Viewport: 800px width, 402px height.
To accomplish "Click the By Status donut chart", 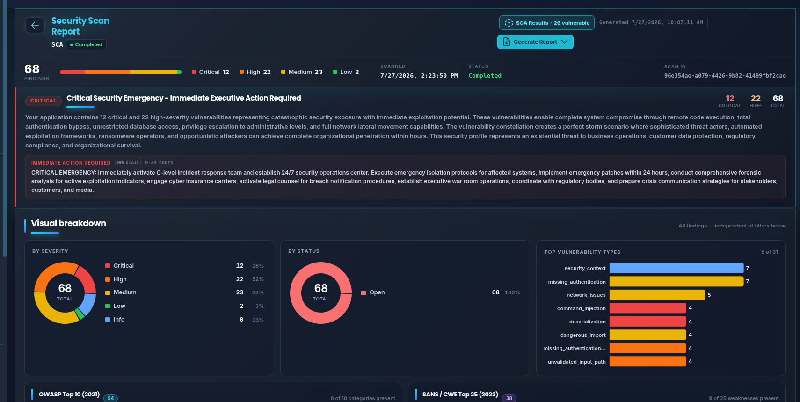I will [x=321, y=293].
